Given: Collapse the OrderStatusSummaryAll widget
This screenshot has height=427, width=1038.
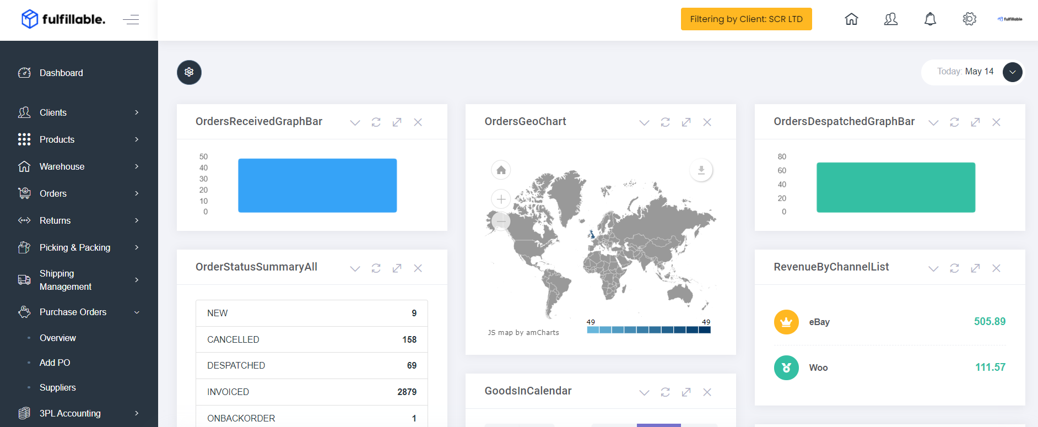Looking at the screenshot, I should tap(355, 268).
